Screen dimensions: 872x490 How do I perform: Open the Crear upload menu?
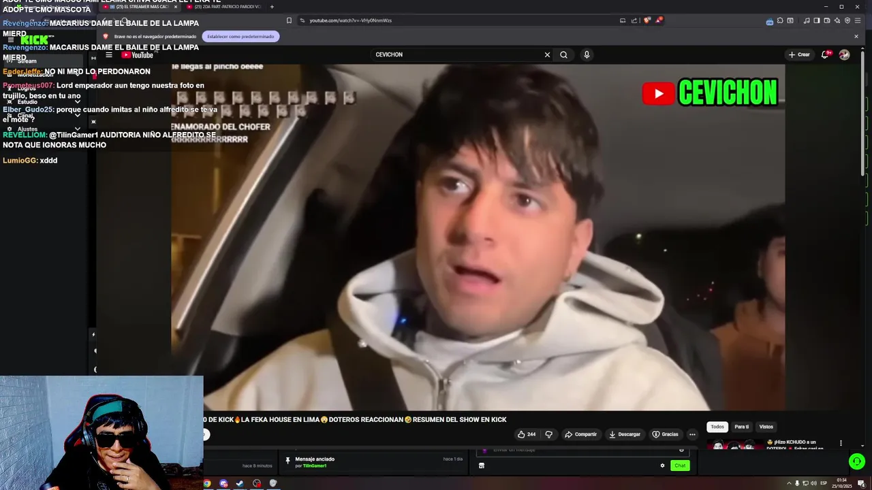(799, 54)
